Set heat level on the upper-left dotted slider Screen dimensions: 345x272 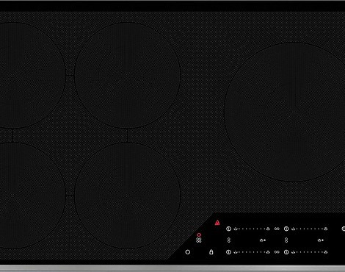[252, 229]
